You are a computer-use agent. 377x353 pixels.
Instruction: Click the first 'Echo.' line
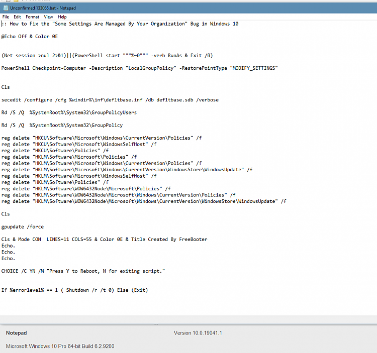click(8, 246)
